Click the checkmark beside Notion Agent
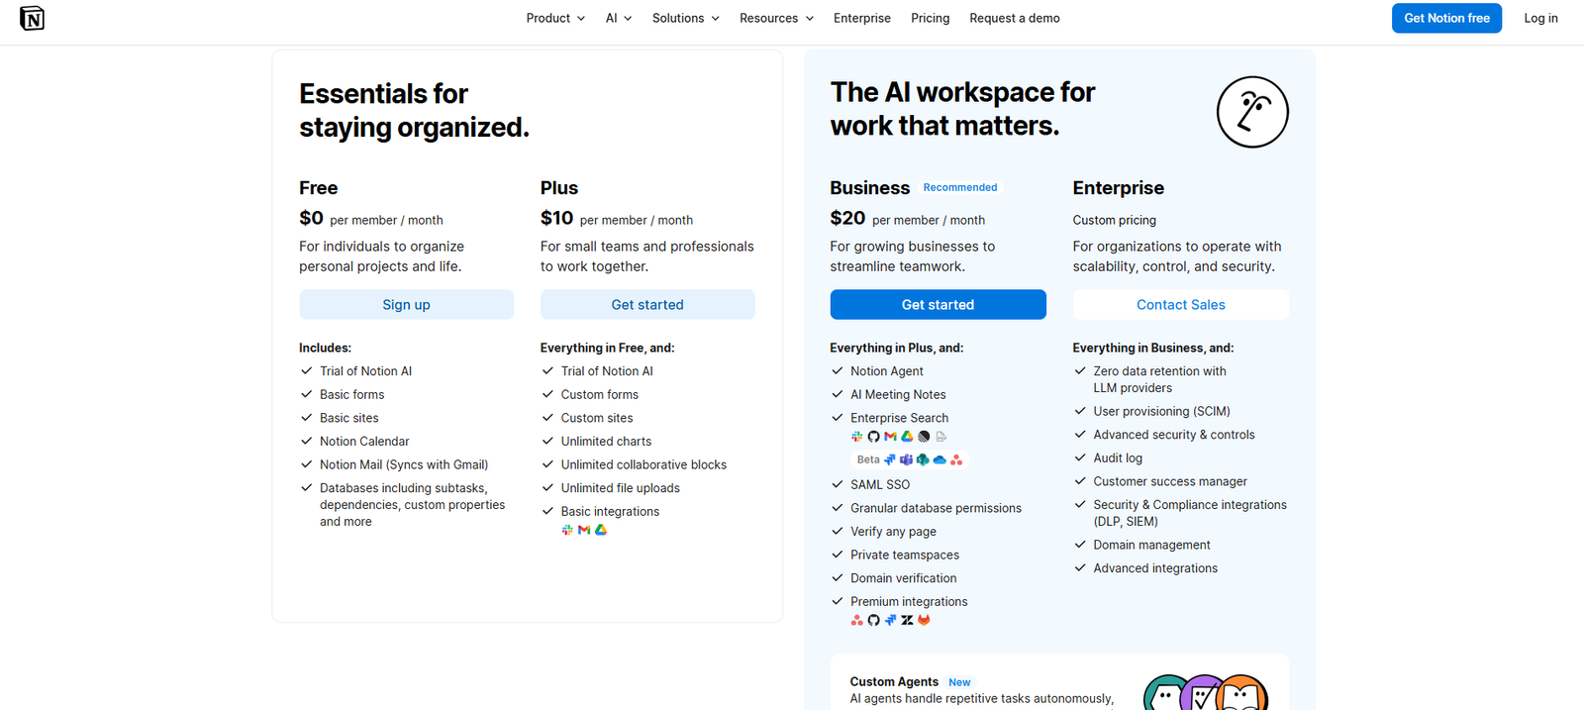The width and height of the screenshot is (1584, 710). coord(837,370)
